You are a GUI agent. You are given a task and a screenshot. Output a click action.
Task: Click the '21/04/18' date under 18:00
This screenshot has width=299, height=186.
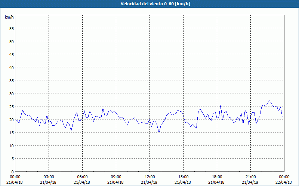tap(216, 182)
